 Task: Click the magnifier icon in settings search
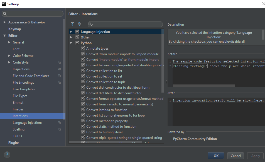pyautogui.click(x=5, y=14)
